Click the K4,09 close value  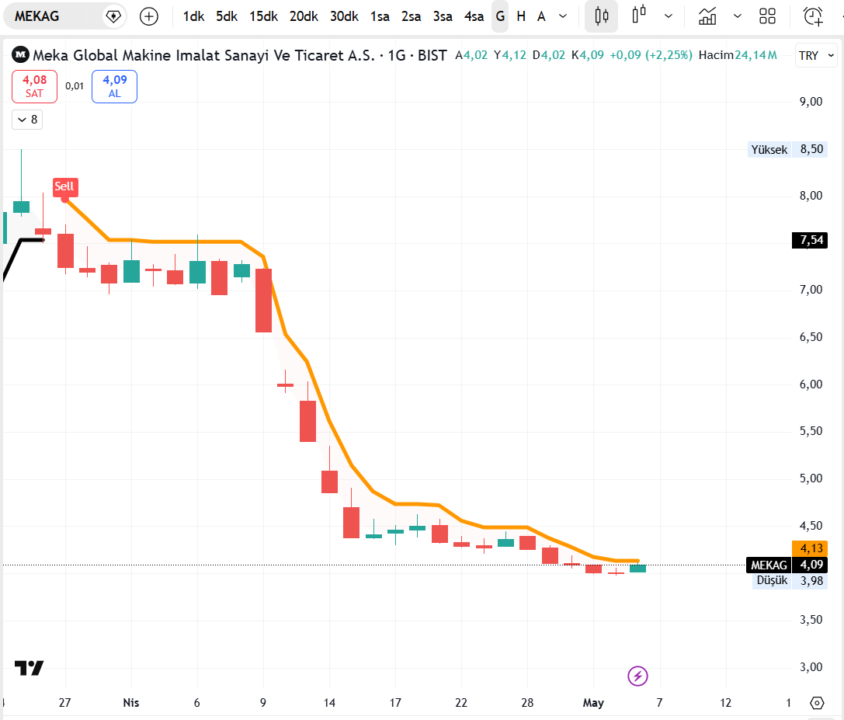pyautogui.click(x=587, y=55)
